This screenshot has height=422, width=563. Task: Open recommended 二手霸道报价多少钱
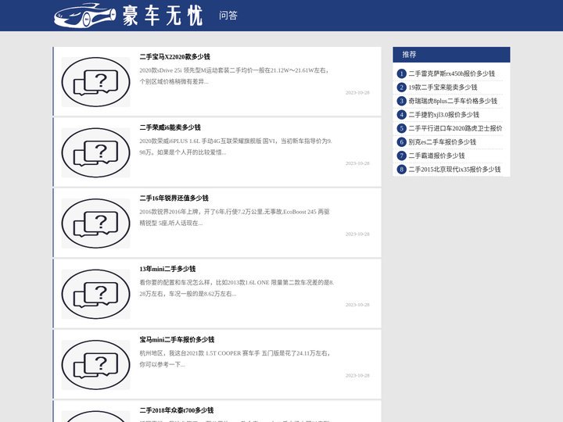coord(436,156)
